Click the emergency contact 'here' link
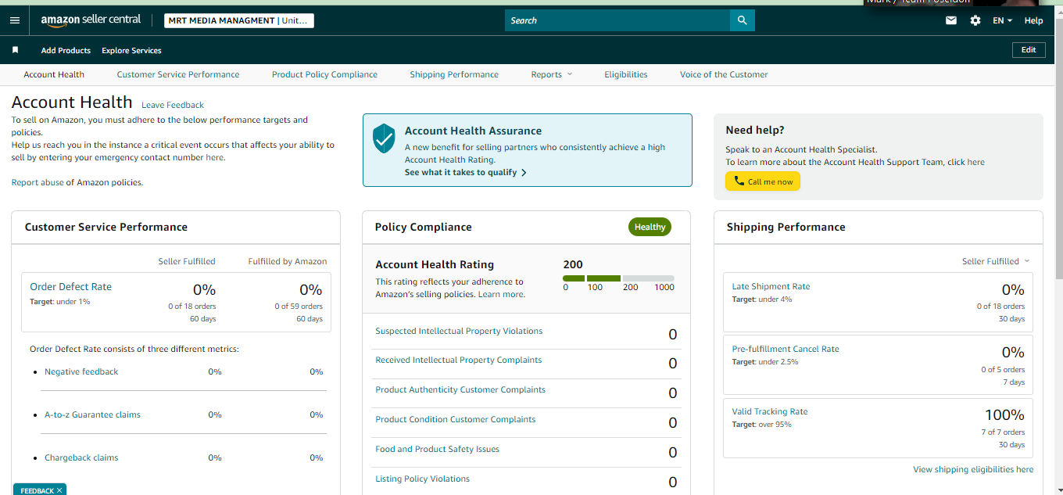This screenshot has height=495, width=1063. coord(214,157)
